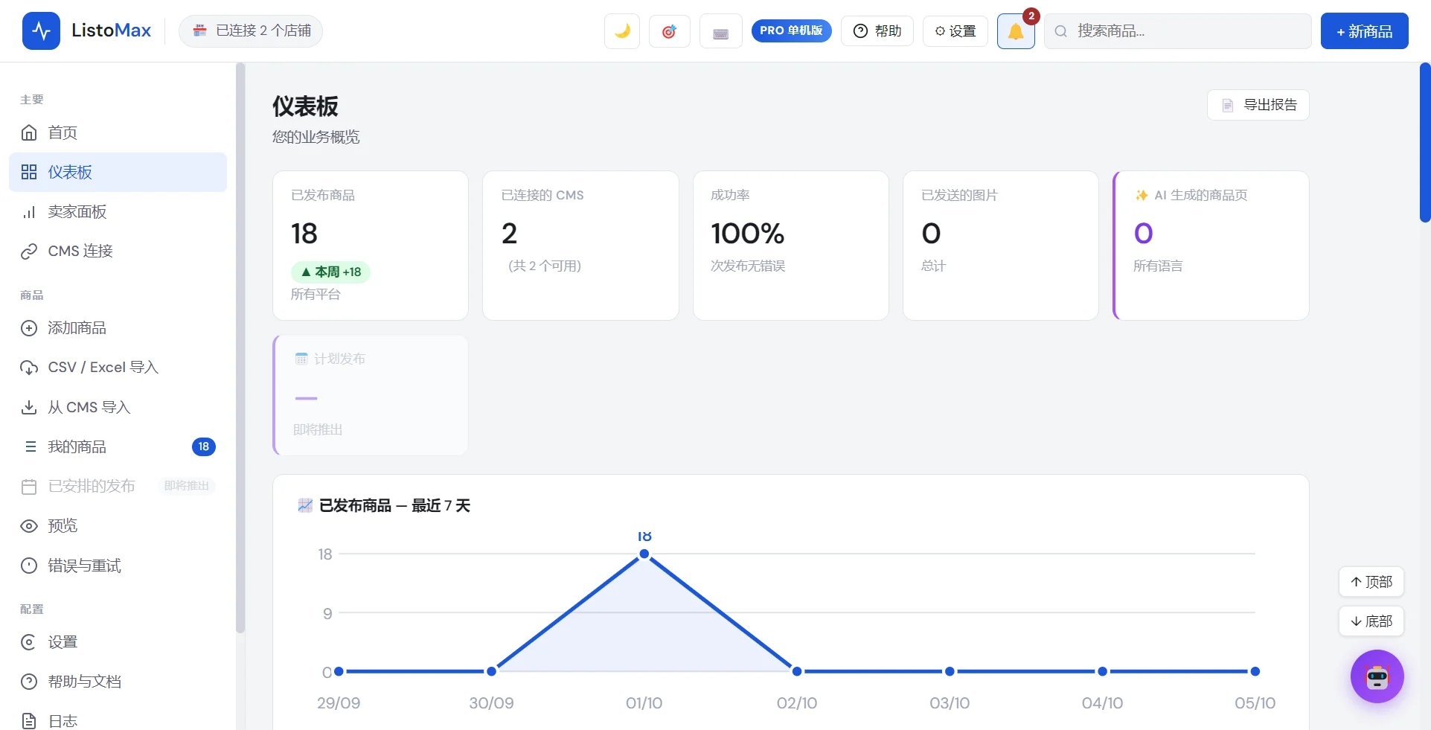The height and width of the screenshot is (730, 1431).
Task: Click the PRO 单机版 badge
Action: click(x=791, y=31)
